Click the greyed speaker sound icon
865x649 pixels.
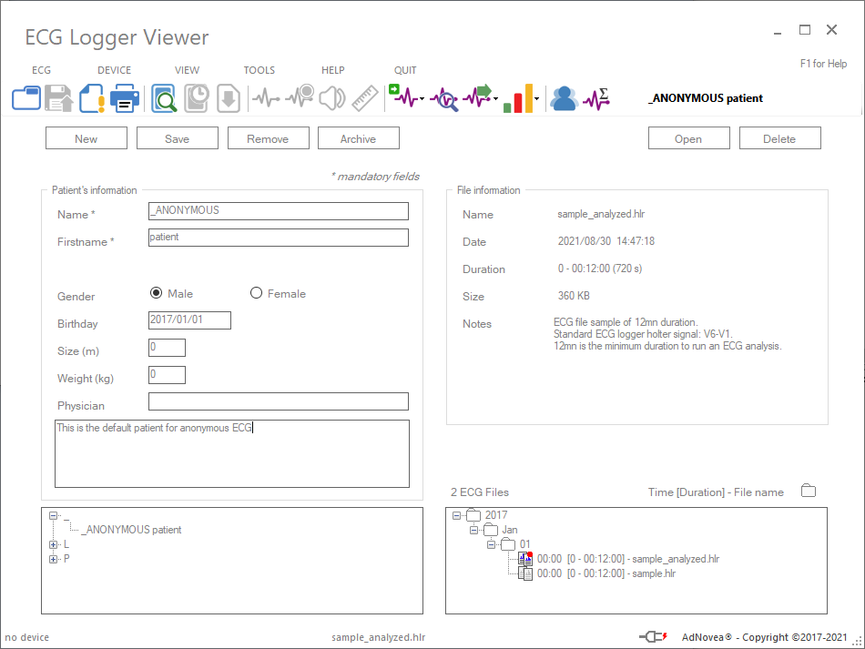[332, 98]
